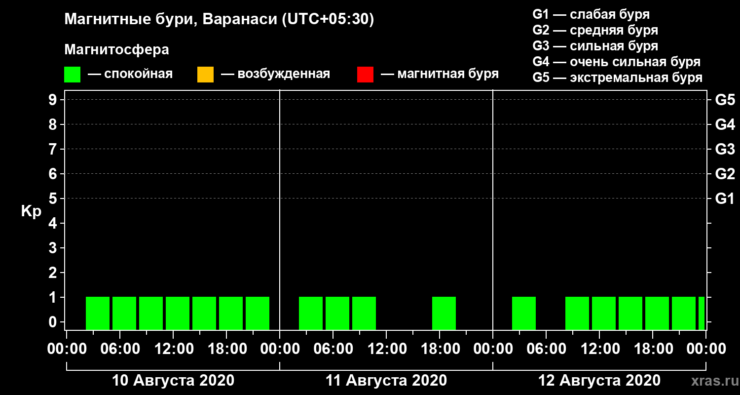Click the green bar above 12:00 on 12 August

coord(604,313)
